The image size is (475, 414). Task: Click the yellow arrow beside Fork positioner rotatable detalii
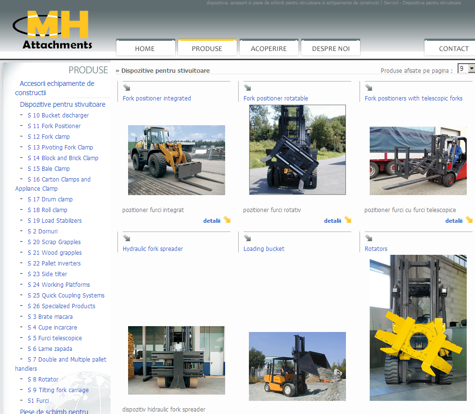347,220
